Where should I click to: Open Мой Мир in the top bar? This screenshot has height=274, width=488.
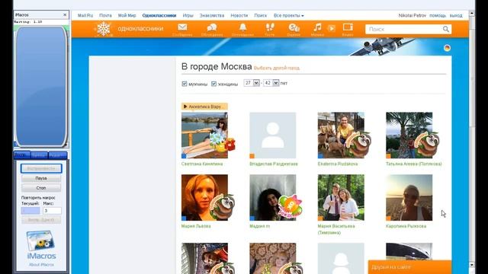127,15
